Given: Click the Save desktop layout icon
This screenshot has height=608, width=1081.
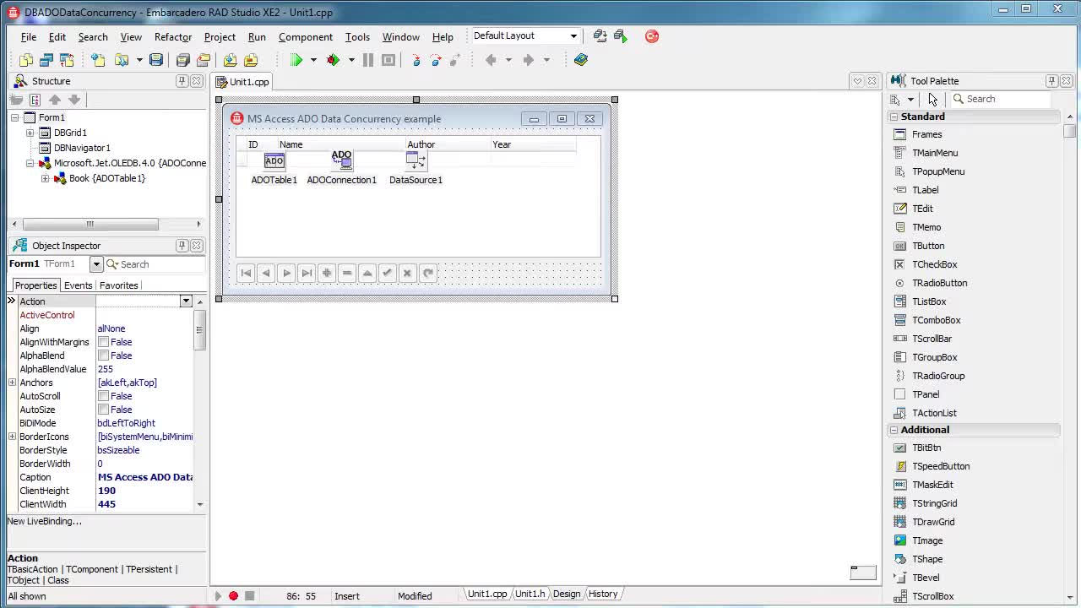Looking at the screenshot, I should [x=600, y=36].
